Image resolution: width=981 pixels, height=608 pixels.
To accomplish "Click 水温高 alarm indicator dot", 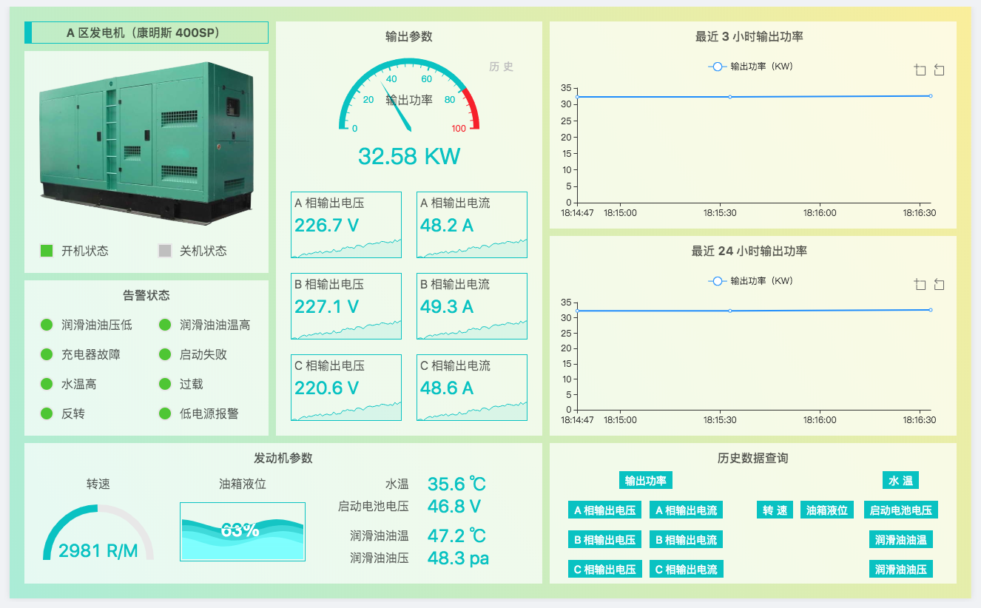I will (47, 384).
